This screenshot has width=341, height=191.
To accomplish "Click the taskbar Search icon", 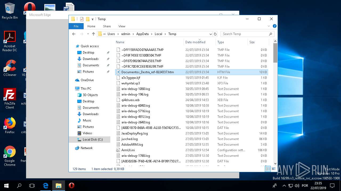I will [x=19, y=186].
